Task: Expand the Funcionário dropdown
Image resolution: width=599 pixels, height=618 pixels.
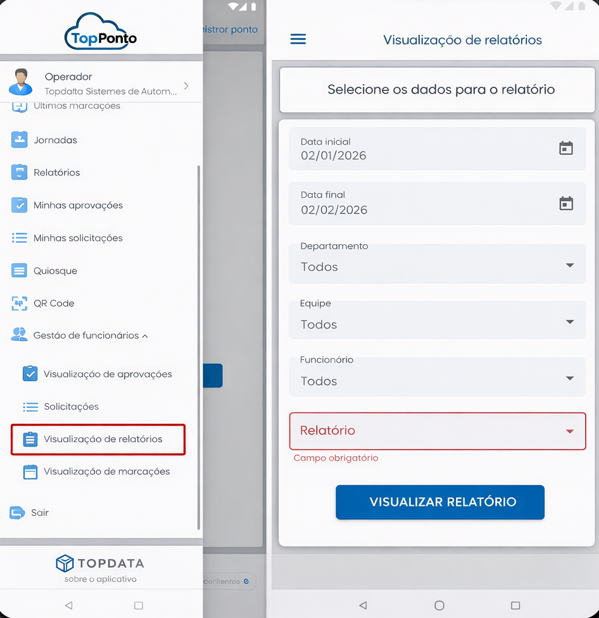Action: 437,380
